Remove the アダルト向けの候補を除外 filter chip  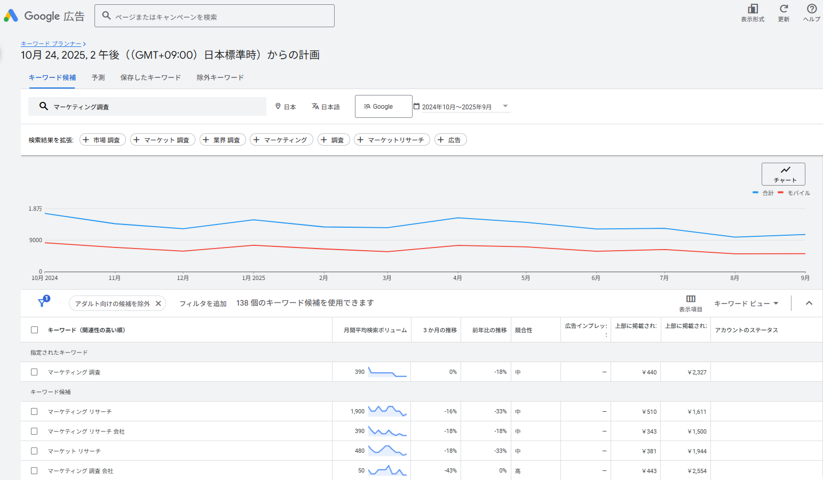[x=158, y=303]
